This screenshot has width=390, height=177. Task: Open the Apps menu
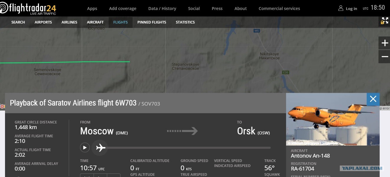92,9
